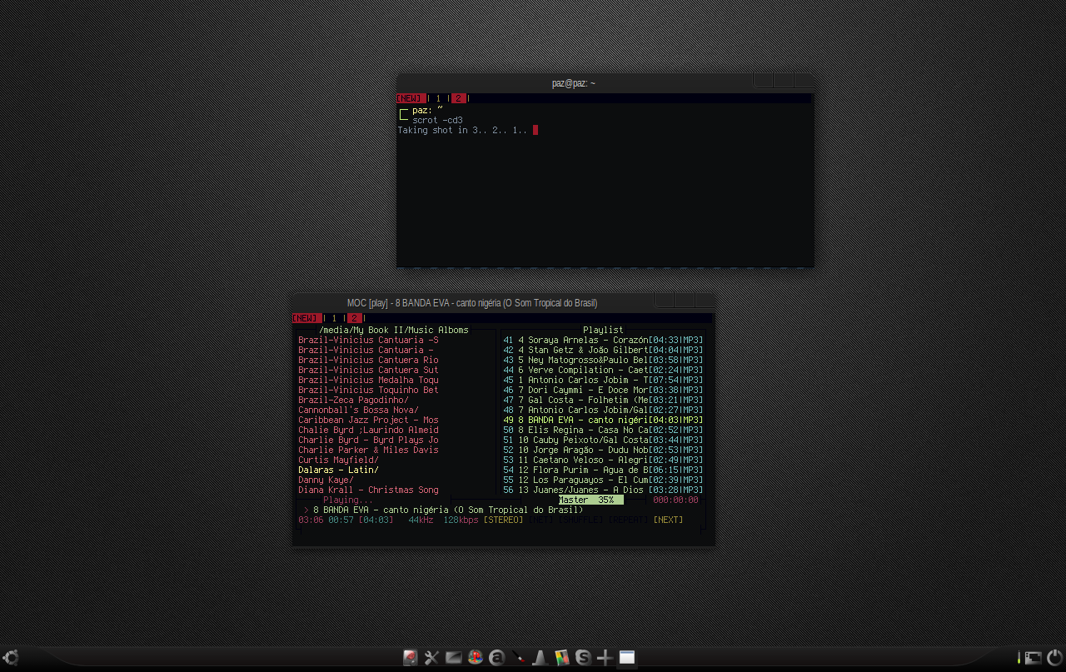Select playlist item 52 Jorge Aragão - Dudu Nob
The width and height of the screenshot is (1066, 672).
(603, 450)
